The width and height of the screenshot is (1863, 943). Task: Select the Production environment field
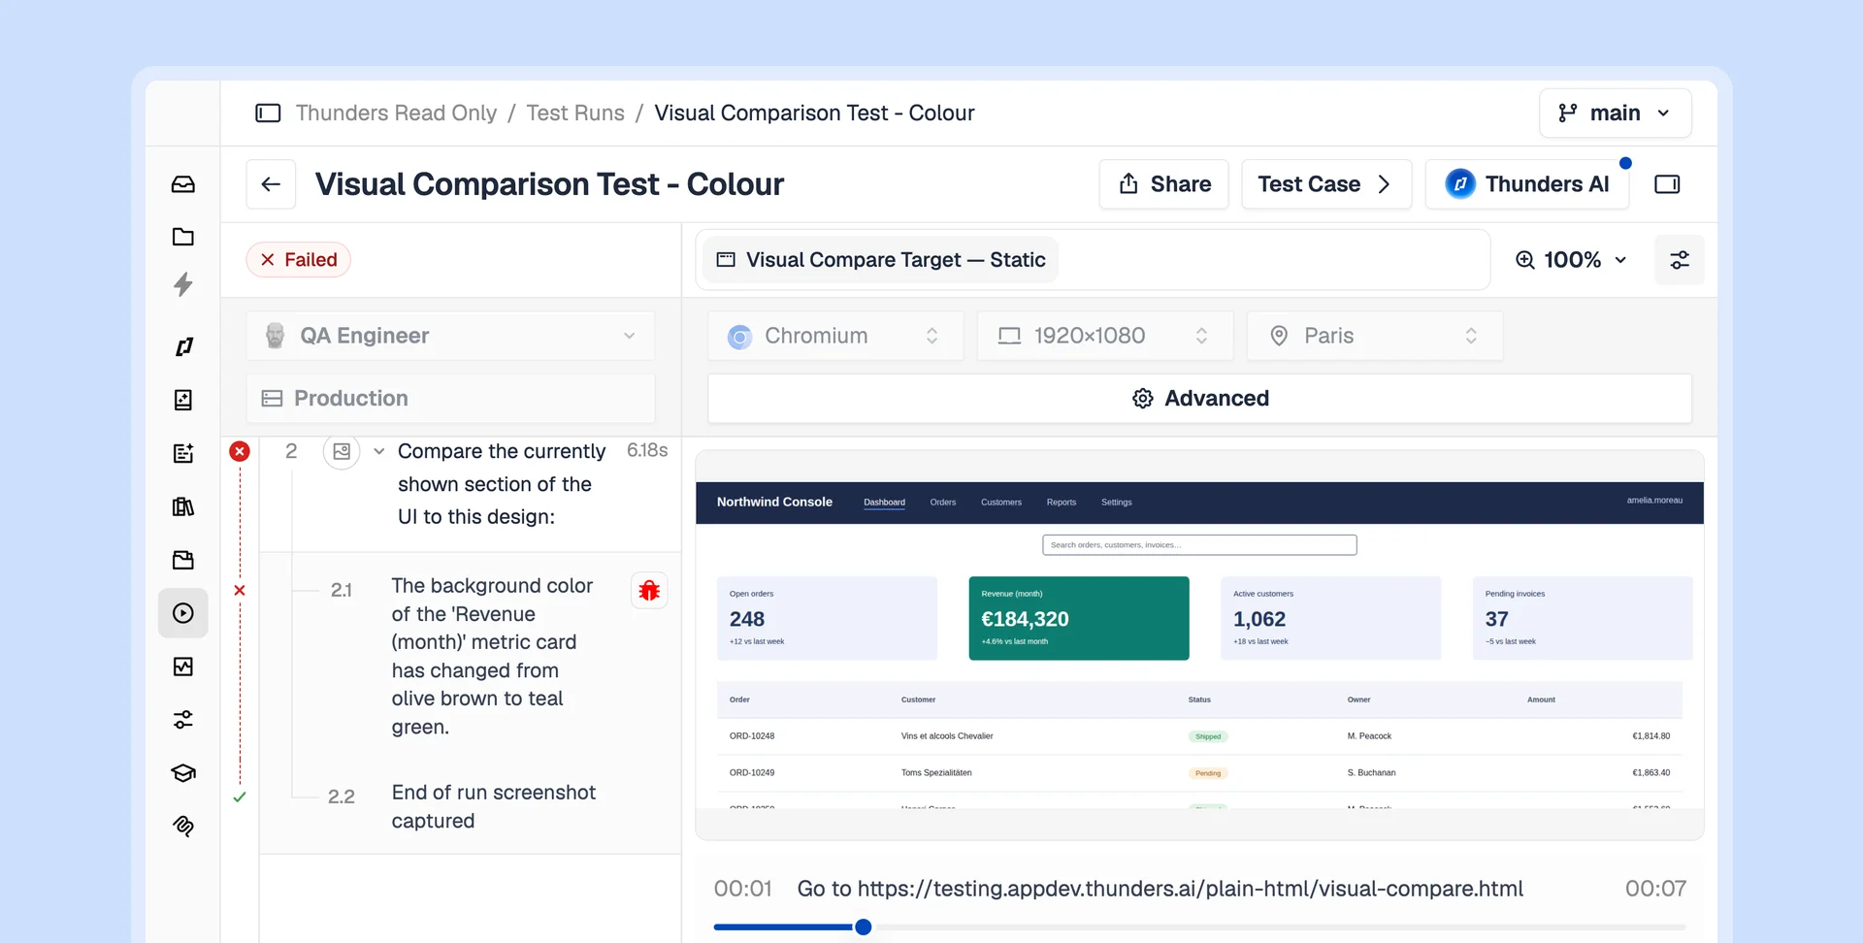click(x=451, y=399)
